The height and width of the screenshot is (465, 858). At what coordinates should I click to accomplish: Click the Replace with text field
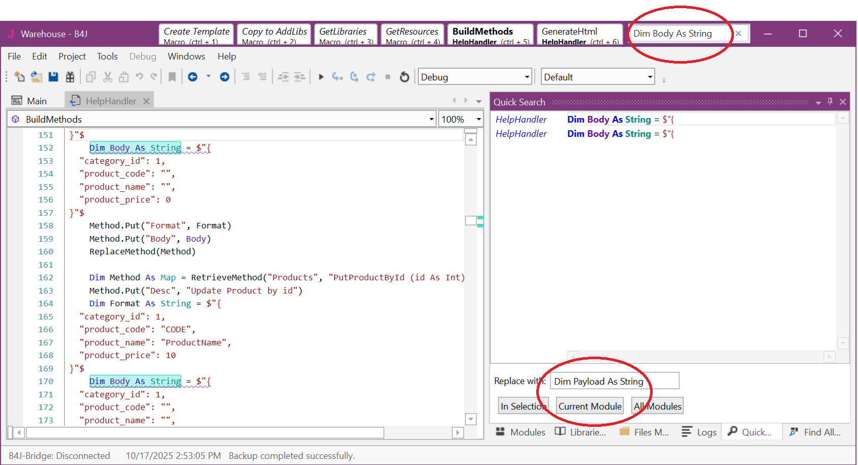click(x=615, y=381)
